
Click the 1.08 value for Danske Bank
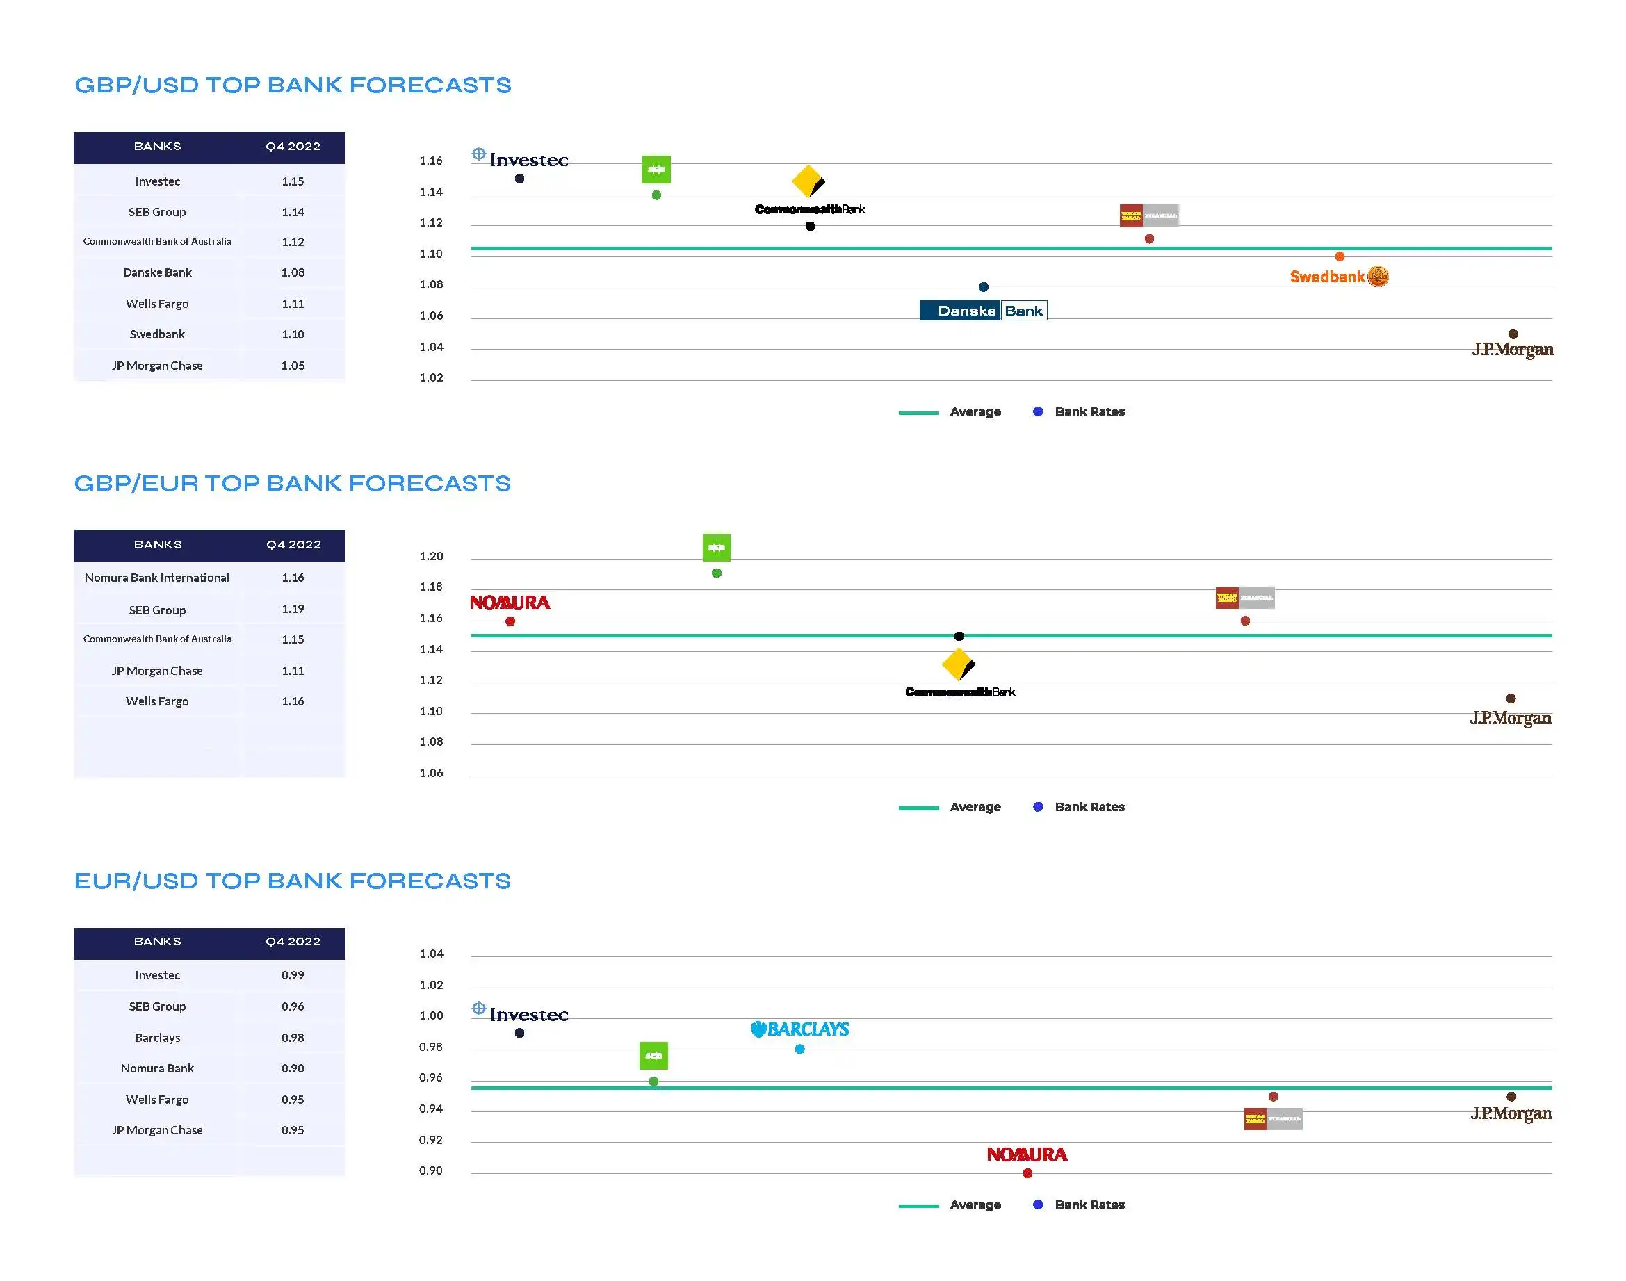[293, 272]
